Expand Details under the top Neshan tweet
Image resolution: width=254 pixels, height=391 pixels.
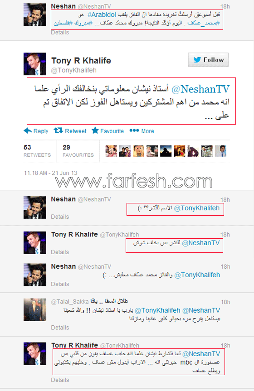60,33
